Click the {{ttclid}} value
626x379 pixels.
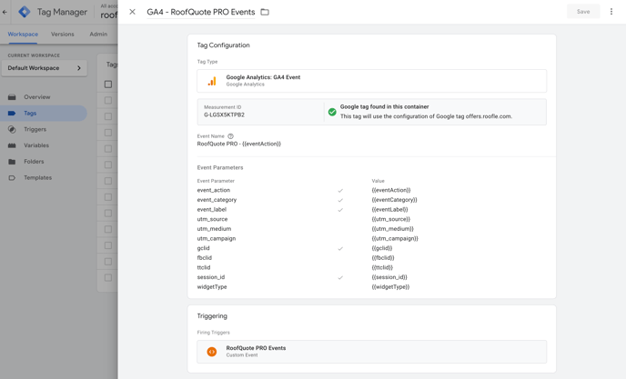click(x=382, y=267)
